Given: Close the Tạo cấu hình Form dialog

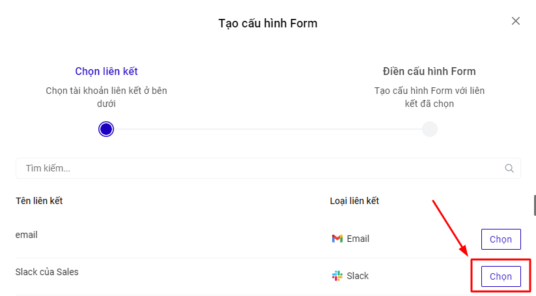Looking at the screenshot, I should pos(515,21).
